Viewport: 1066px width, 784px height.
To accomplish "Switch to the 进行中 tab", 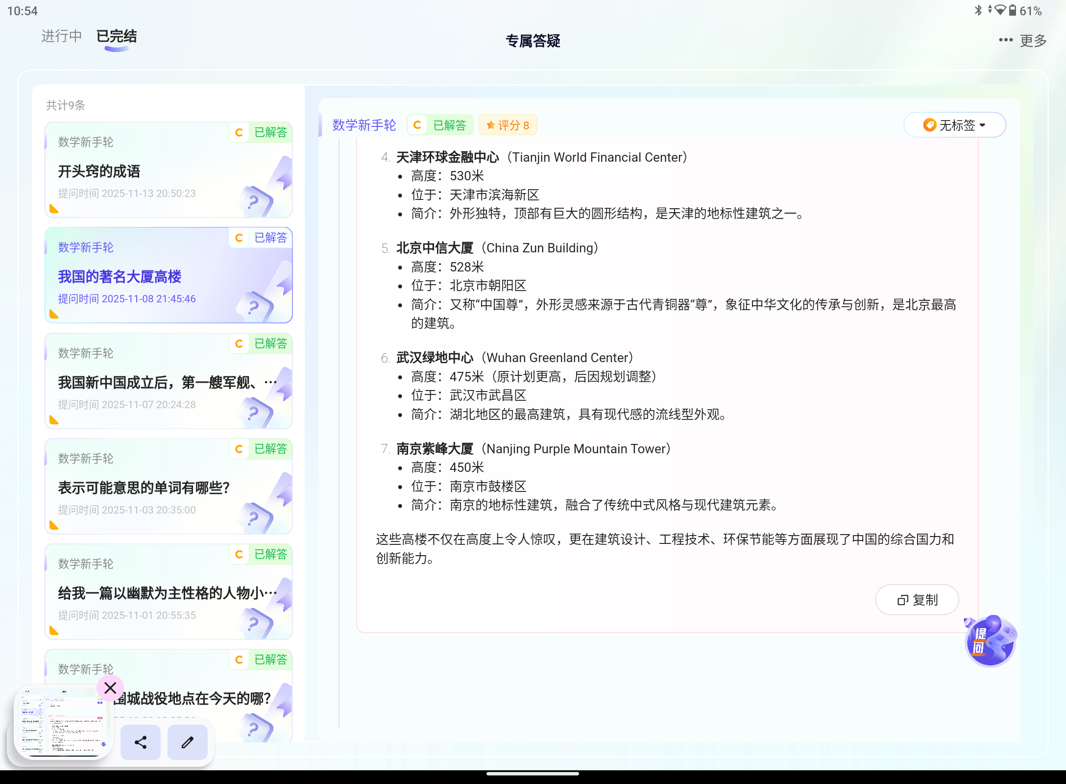I will point(61,36).
